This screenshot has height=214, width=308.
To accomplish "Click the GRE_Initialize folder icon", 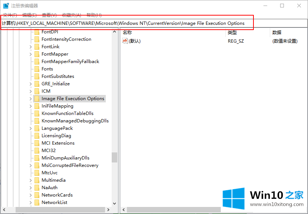I will 37,84.
